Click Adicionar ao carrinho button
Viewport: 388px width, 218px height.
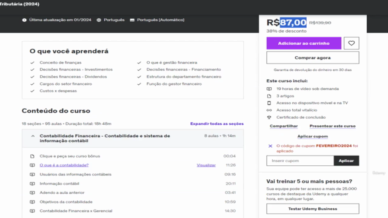(x=304, y=43)
